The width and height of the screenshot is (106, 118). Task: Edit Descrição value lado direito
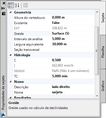point(73,87)
